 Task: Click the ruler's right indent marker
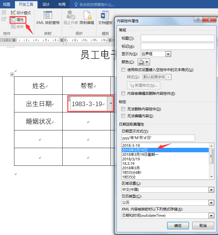click(x=108, y=42)
